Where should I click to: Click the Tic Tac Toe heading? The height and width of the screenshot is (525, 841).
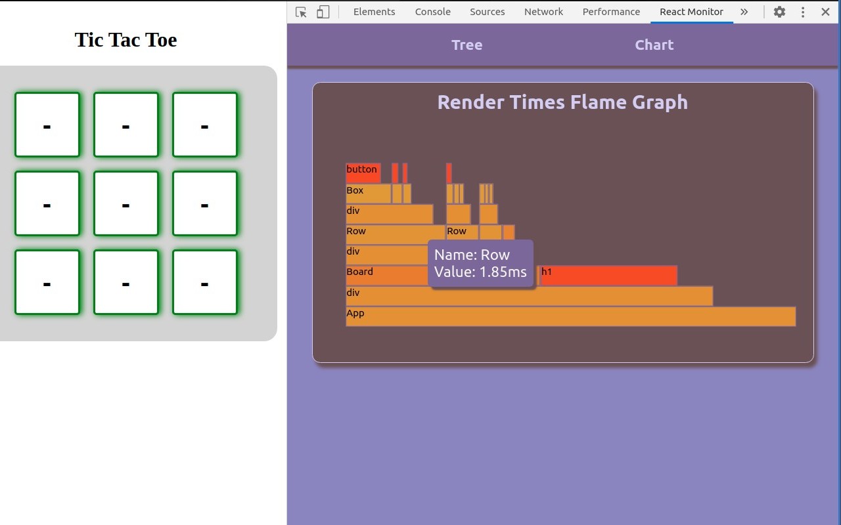click(x=126, y=40)
